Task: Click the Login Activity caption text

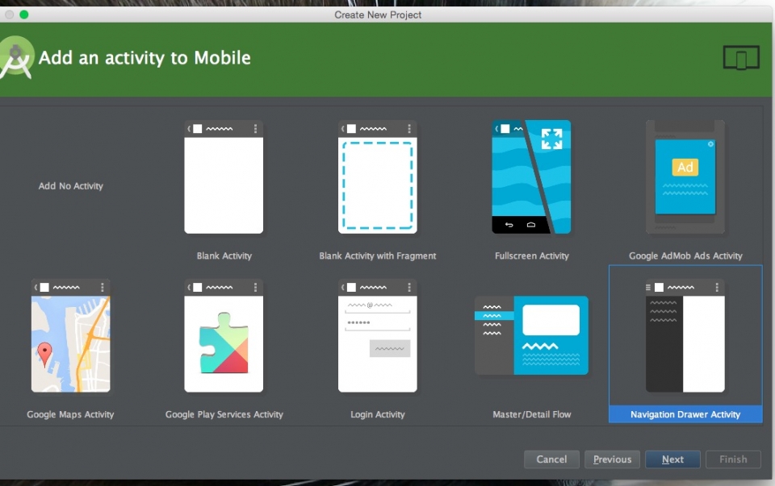Action: (x=377, y=414)
